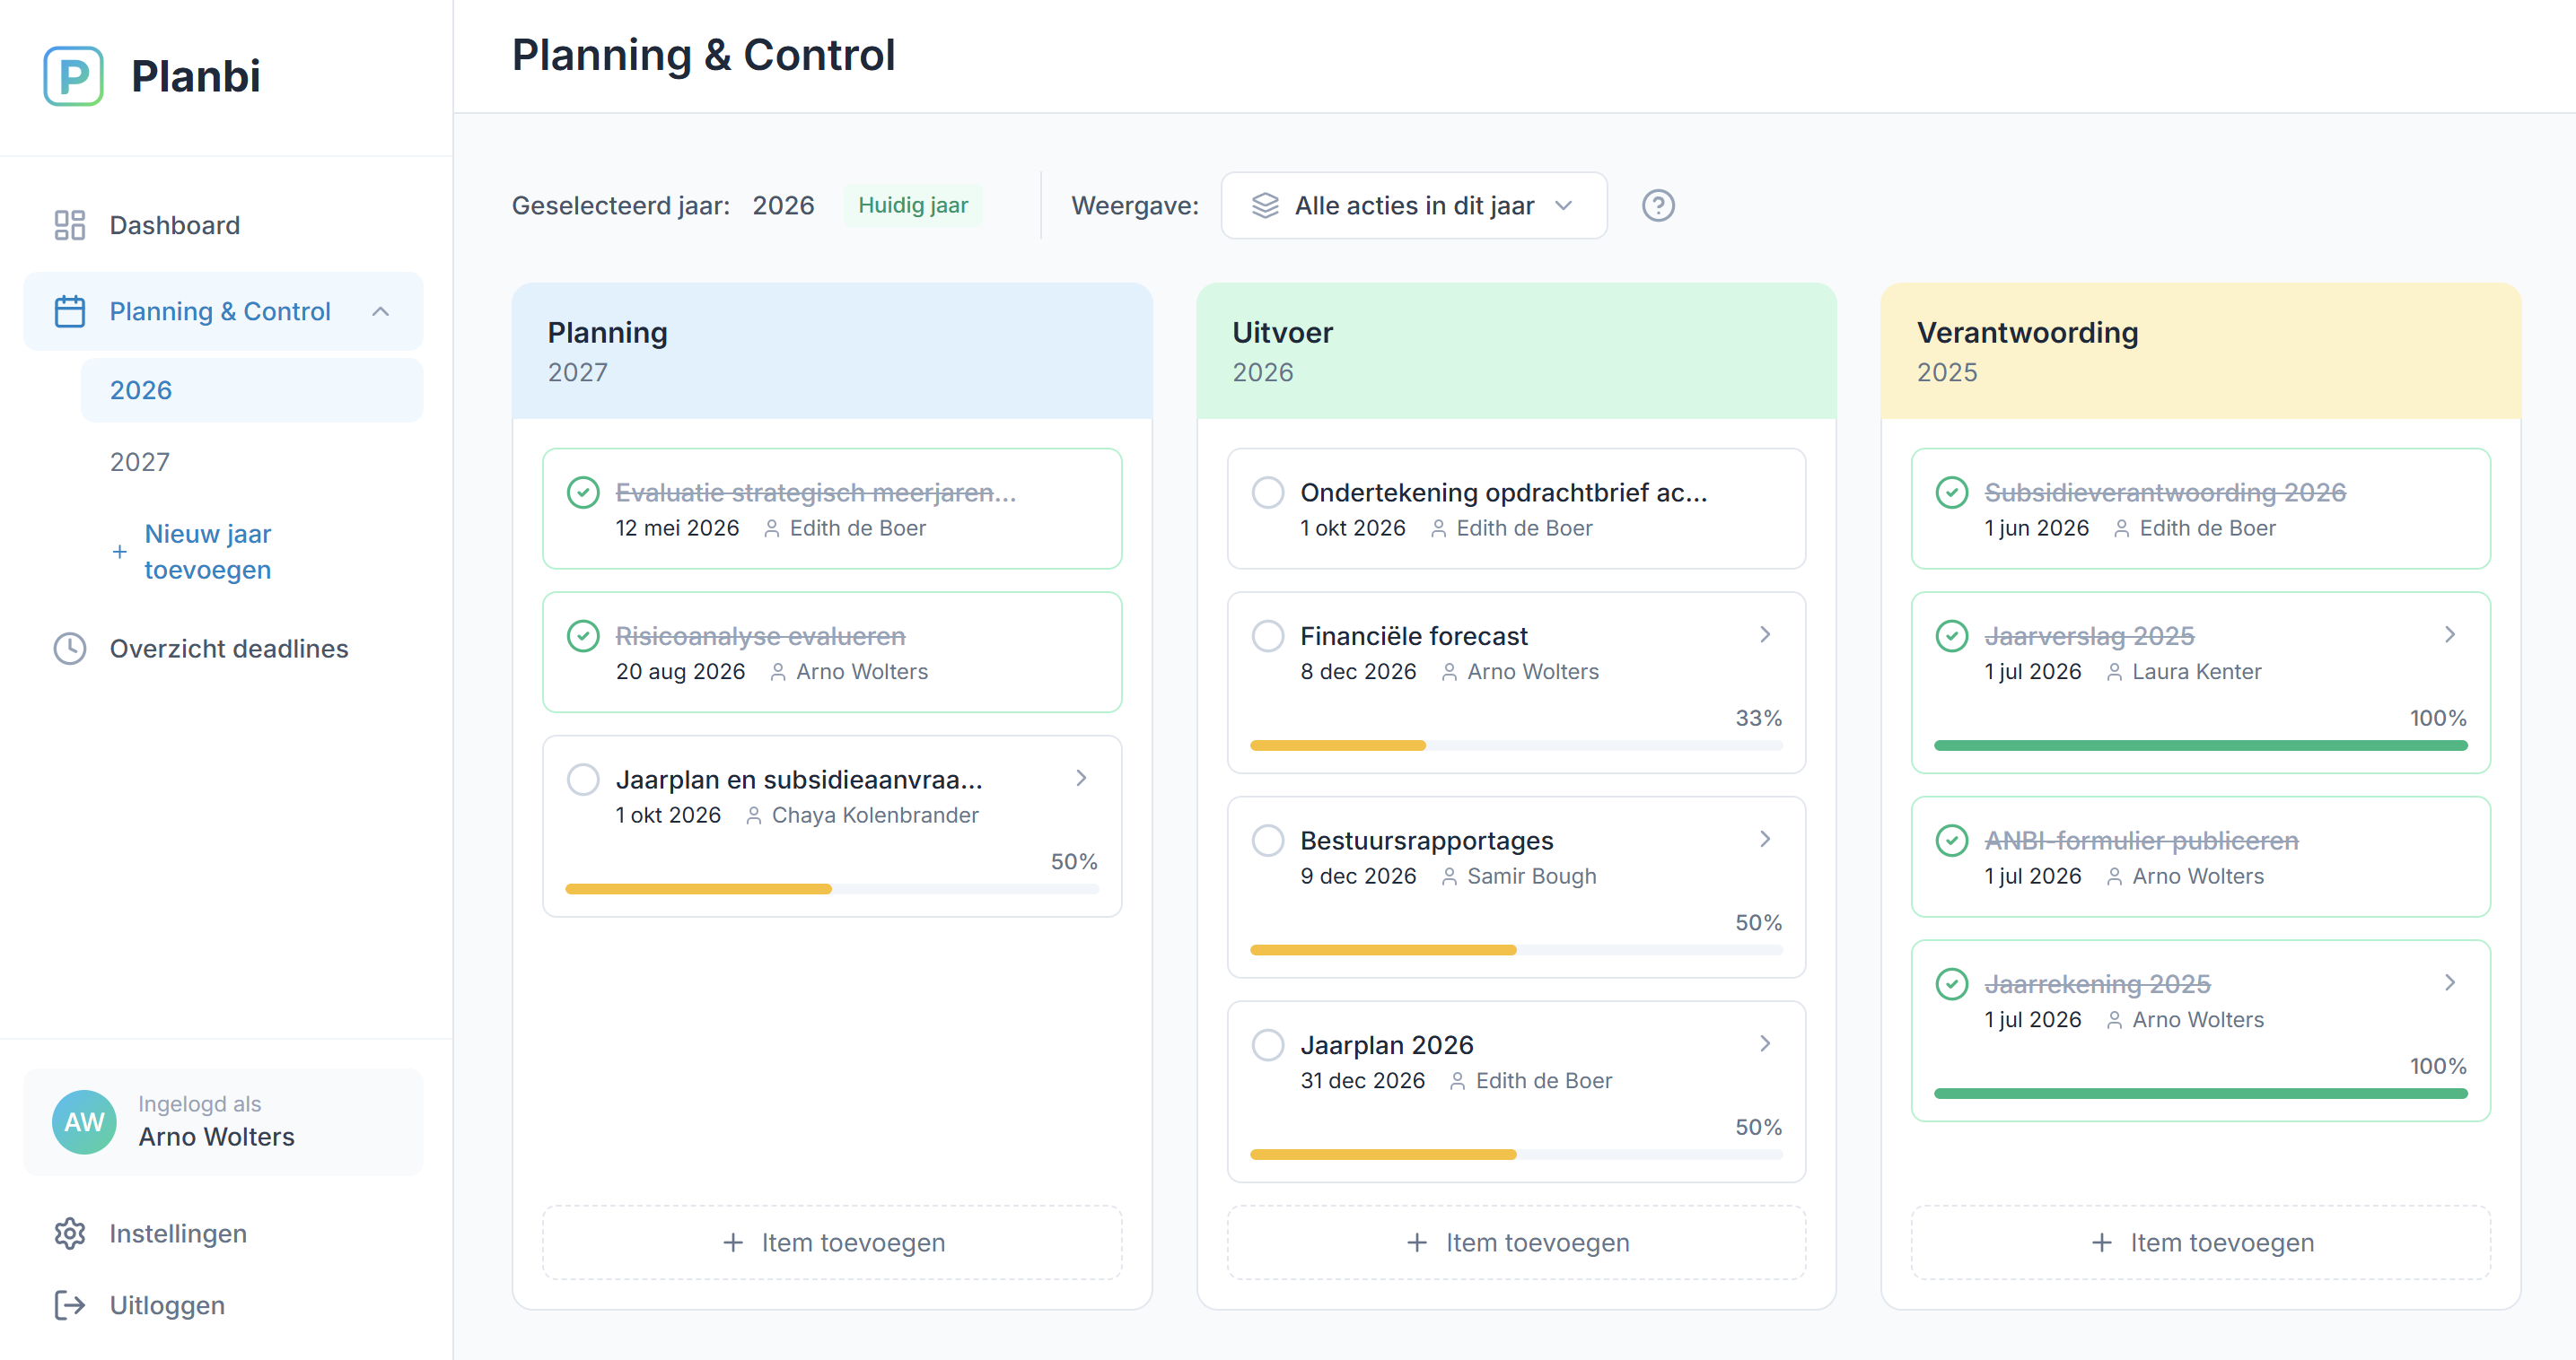The height and width of the screenshot is (1360, 2576).
Task: Click the Dashboard grid icon
Action: click(69, 225)
